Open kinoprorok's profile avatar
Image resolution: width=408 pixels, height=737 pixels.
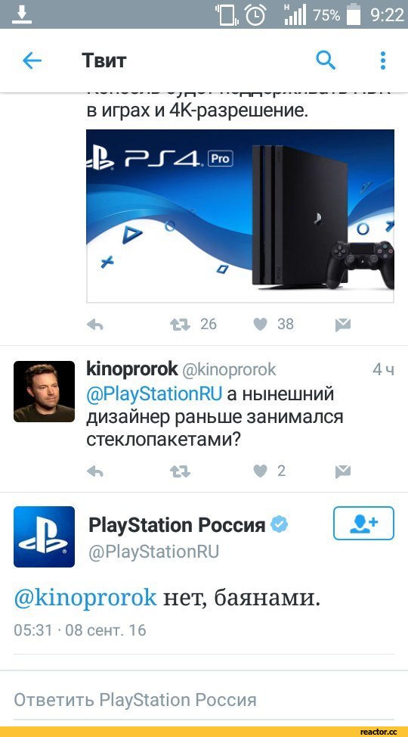coord(44,391)
